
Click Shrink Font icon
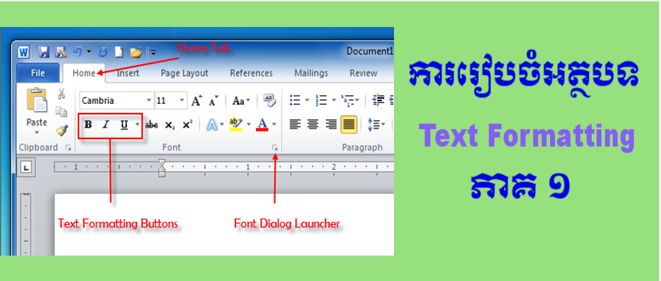pyautogui.click(x=213, y=101)
